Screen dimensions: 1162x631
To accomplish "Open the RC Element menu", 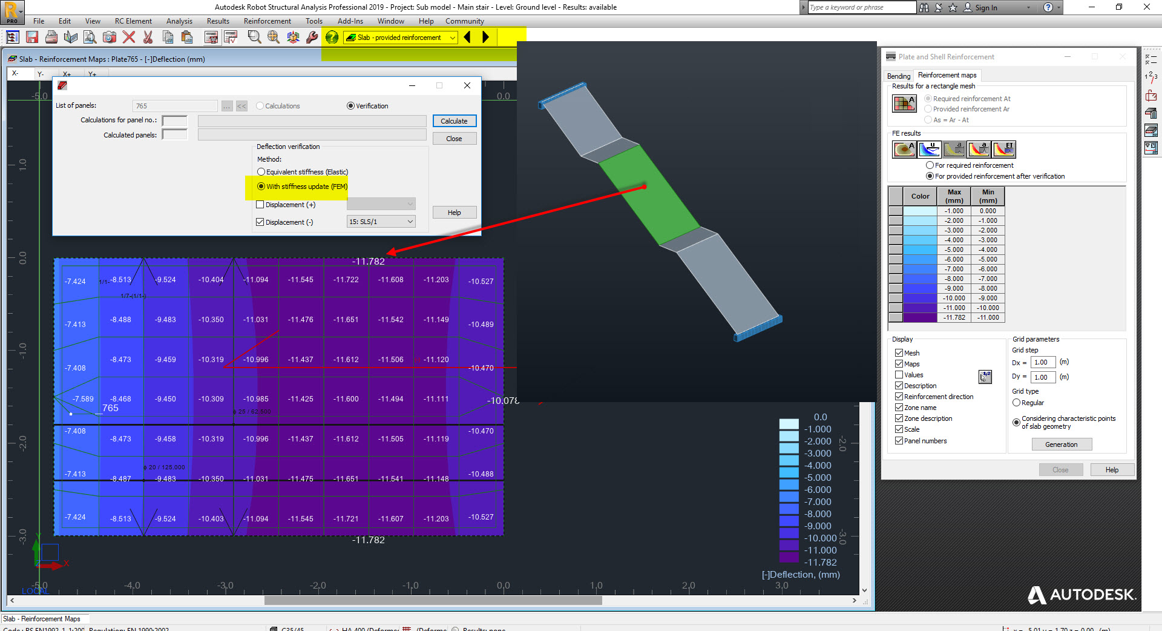I will coord(133,21).
